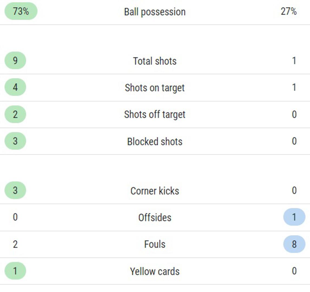Image resolution: width=310 pixels, height=292 pixels.
Task: Click the Yellow cards label
Action: 155,271
